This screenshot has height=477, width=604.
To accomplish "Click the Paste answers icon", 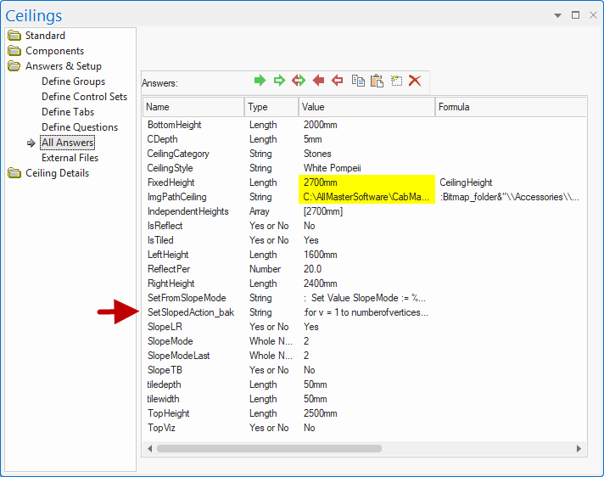I will click(x=377, y=81).
